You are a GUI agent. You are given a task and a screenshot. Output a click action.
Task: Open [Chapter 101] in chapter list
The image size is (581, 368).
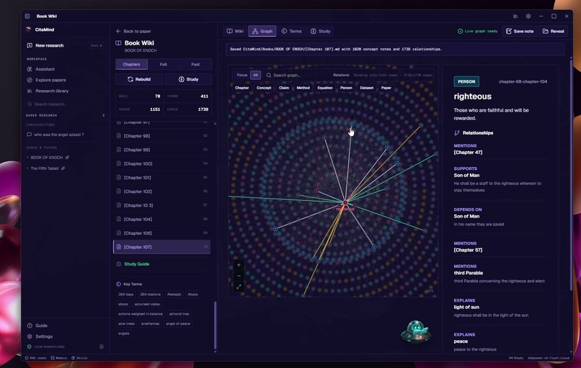pyautogui.click(x=162, y=177)
